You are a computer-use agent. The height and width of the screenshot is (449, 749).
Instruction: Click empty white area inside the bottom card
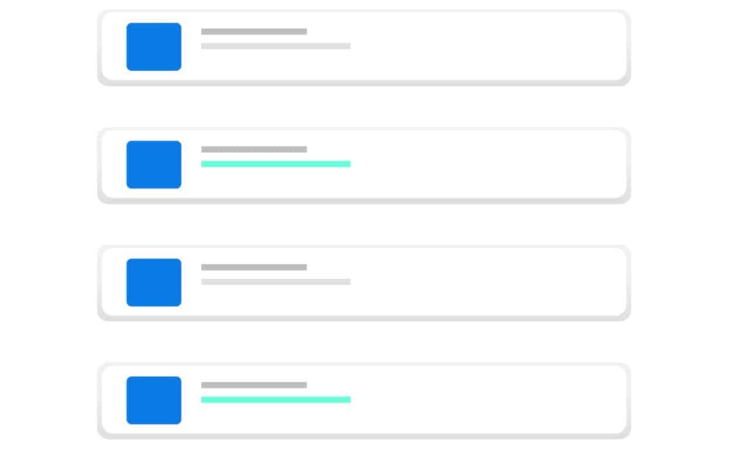pyautogui.click(x=486, y=400)
